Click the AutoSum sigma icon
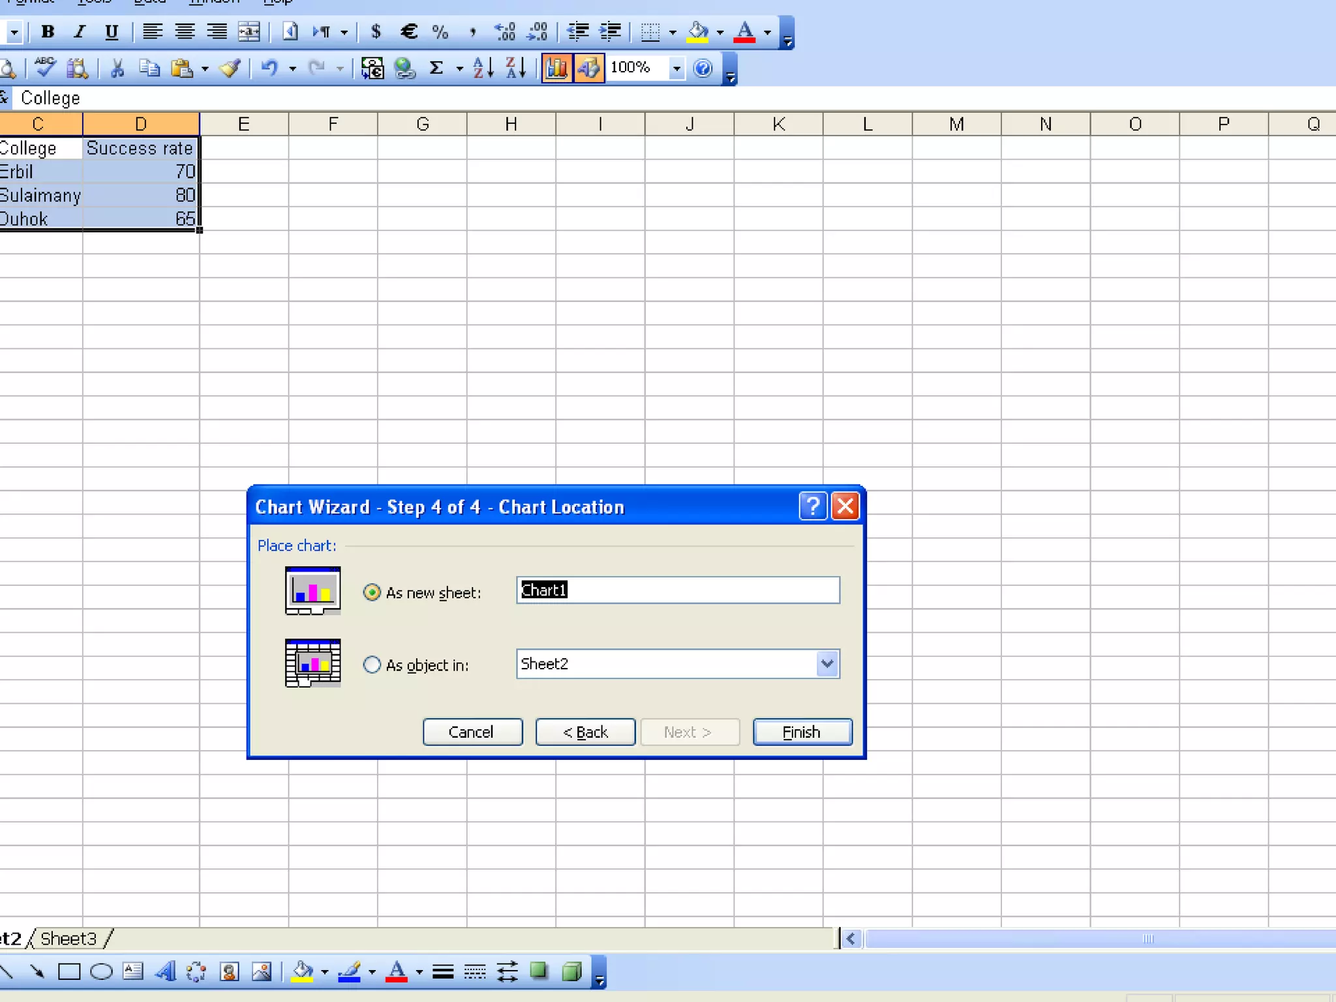This screenshot has height=1002, width=1336. [436, 68]
